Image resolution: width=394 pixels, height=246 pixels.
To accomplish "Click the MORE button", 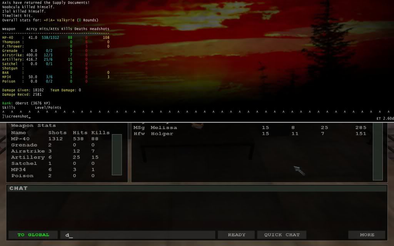I will [x=367, y=235].
